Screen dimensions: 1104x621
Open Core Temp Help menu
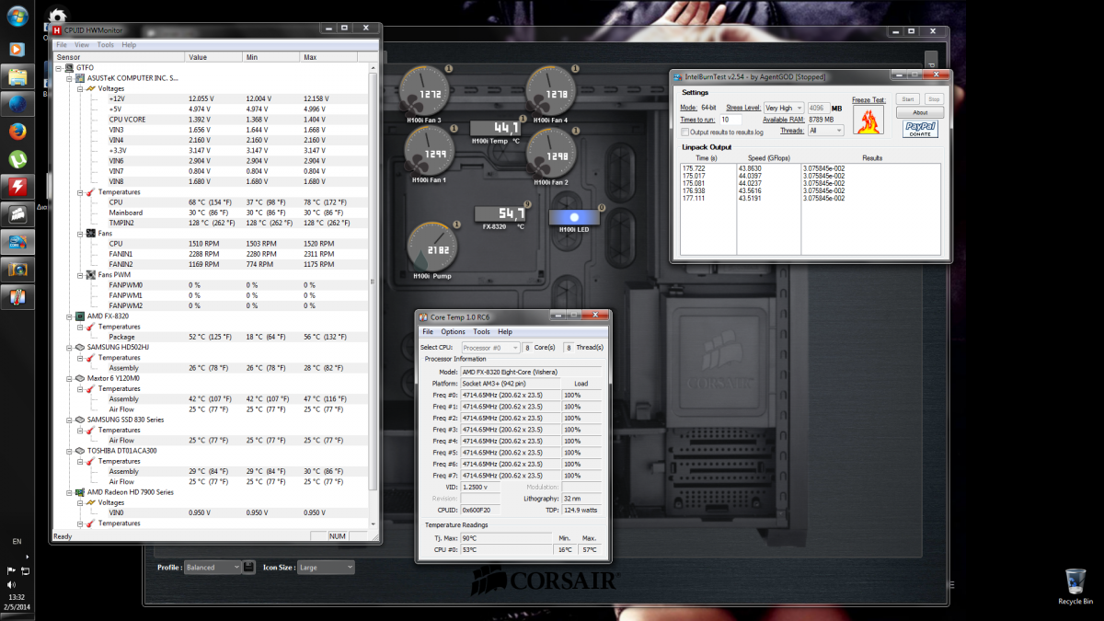click(x=505, y=331)
